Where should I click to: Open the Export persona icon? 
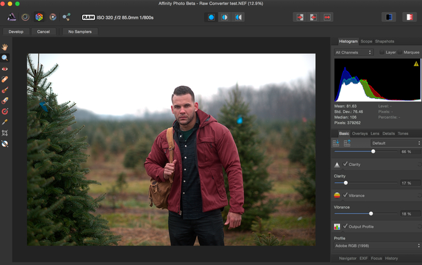66,17
